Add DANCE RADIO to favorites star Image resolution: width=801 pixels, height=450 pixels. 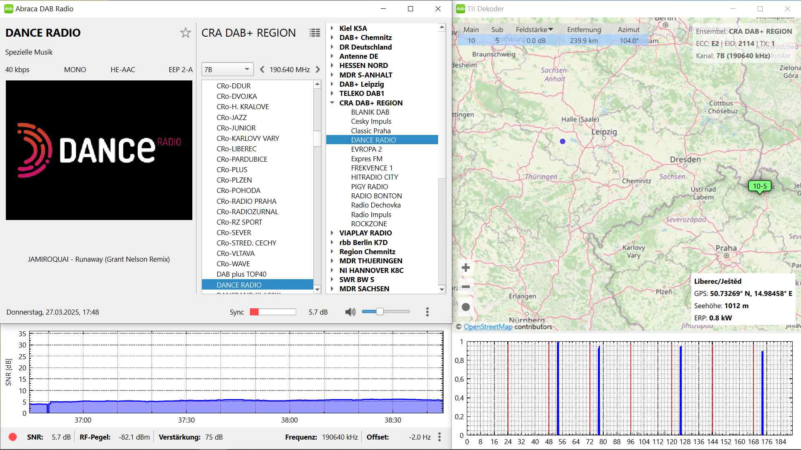(186, 33)
